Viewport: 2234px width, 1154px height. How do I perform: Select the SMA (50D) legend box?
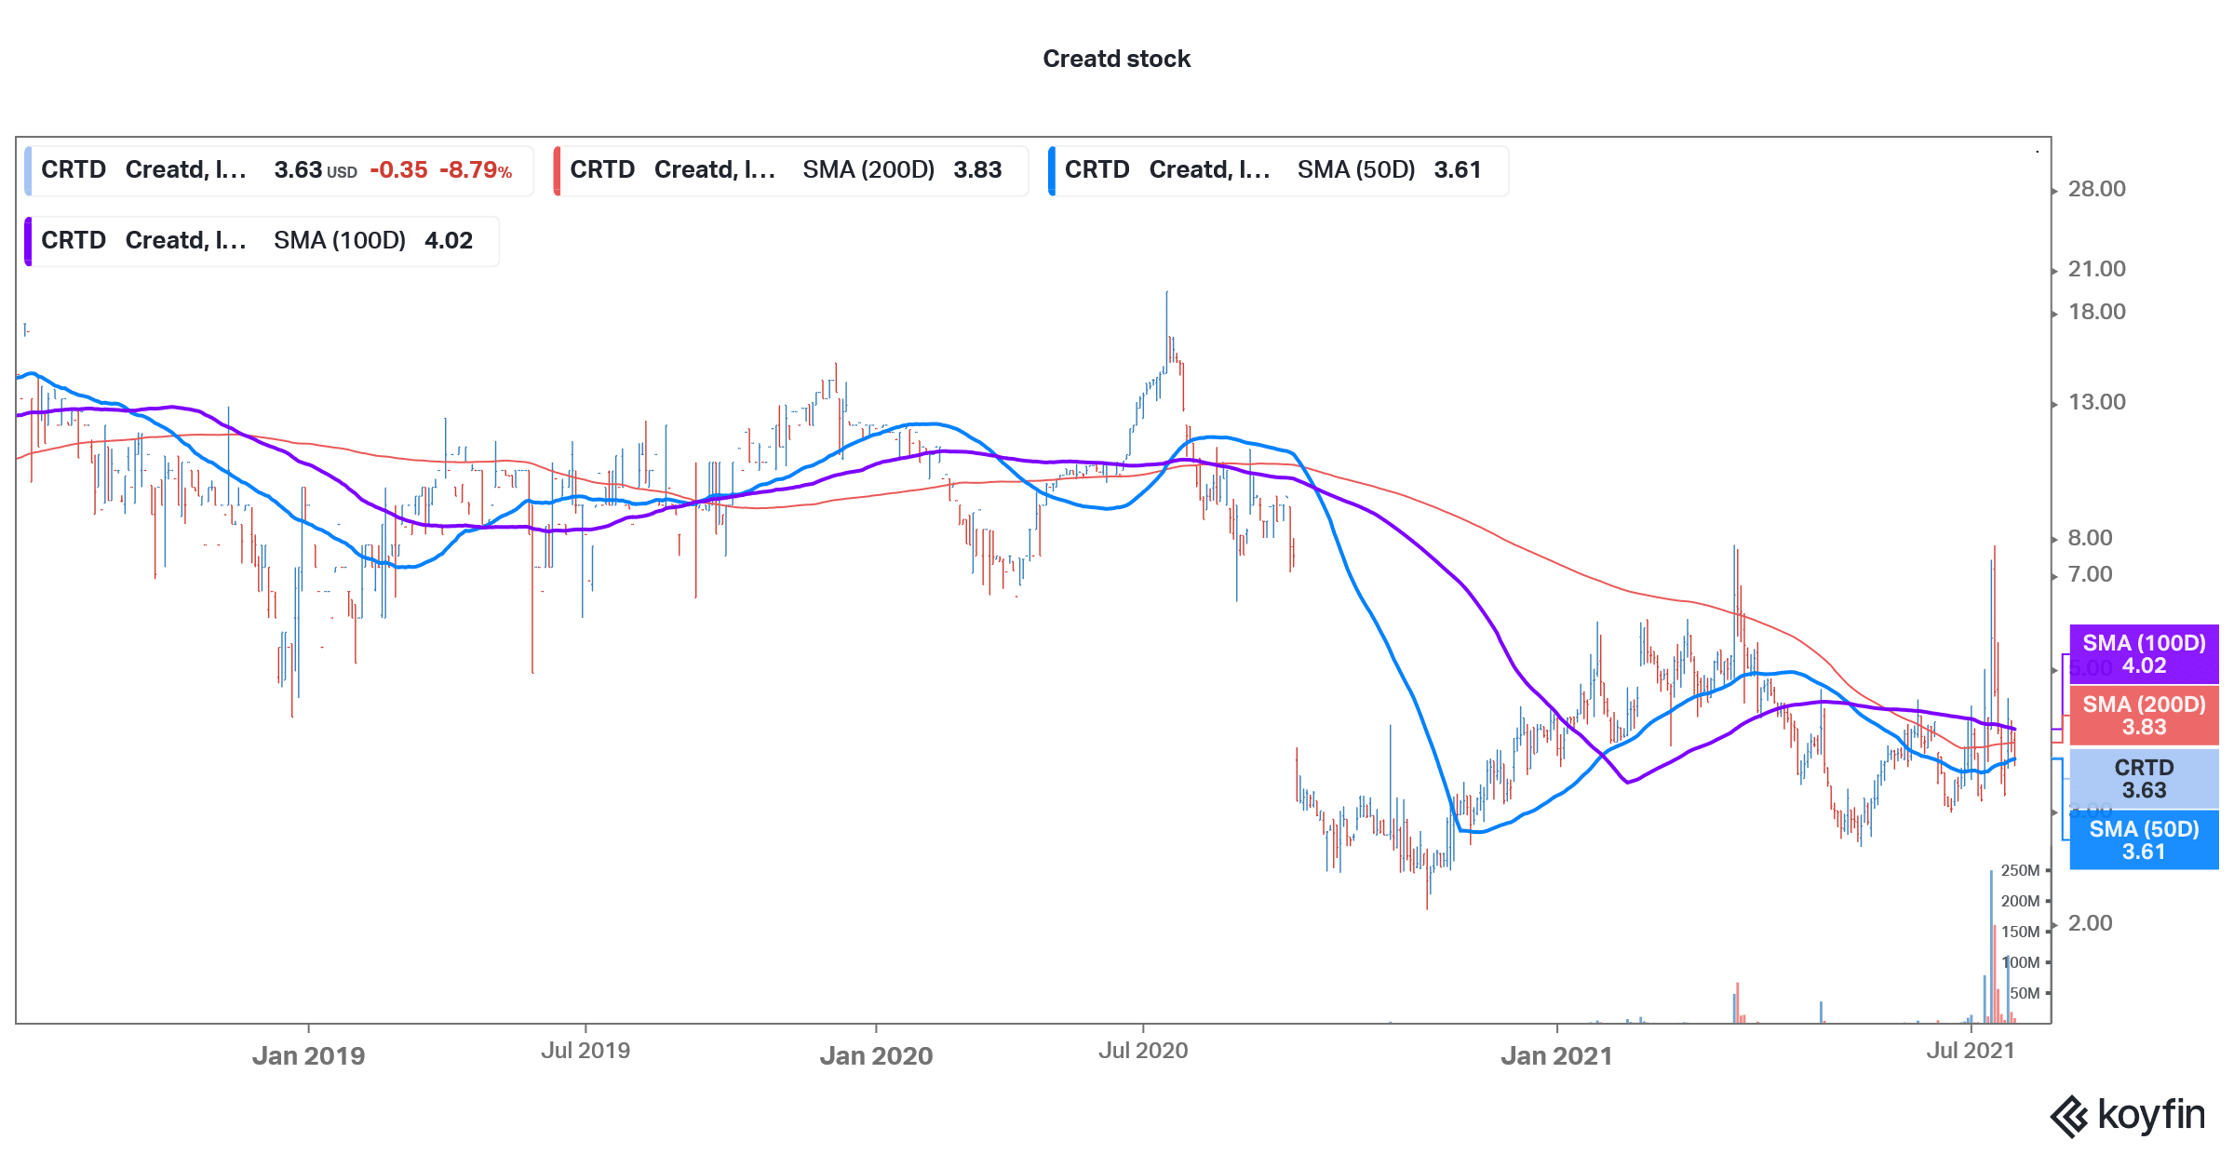(x=1278, y=170)
